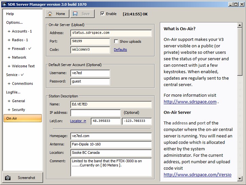This screenshot has width=246, height=185.
Task: Open the Help section
Action: click(x=10, y=14)
